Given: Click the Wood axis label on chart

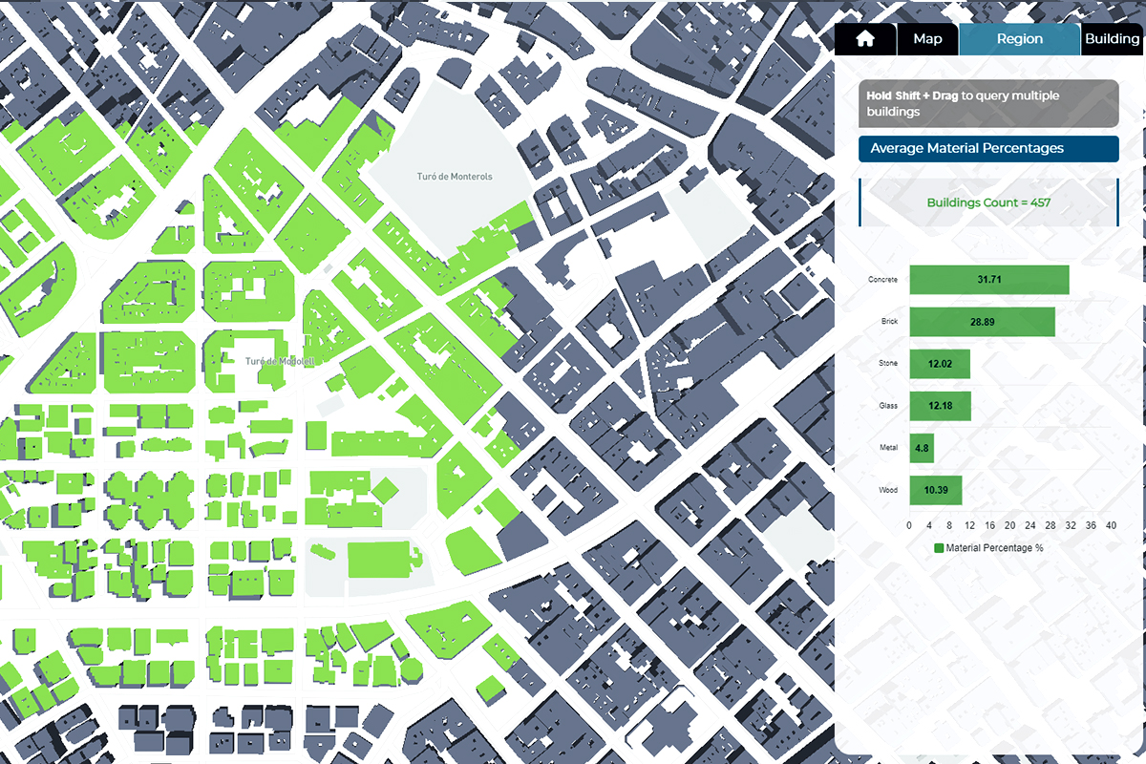Looking at the screenshot, I should [x=888, y=490].
